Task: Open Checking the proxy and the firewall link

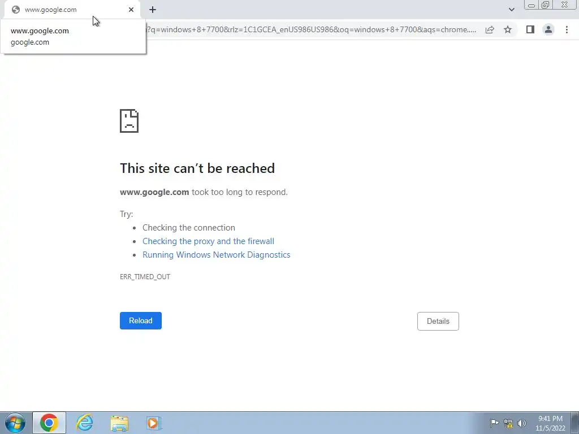Action: coord(208,241)
